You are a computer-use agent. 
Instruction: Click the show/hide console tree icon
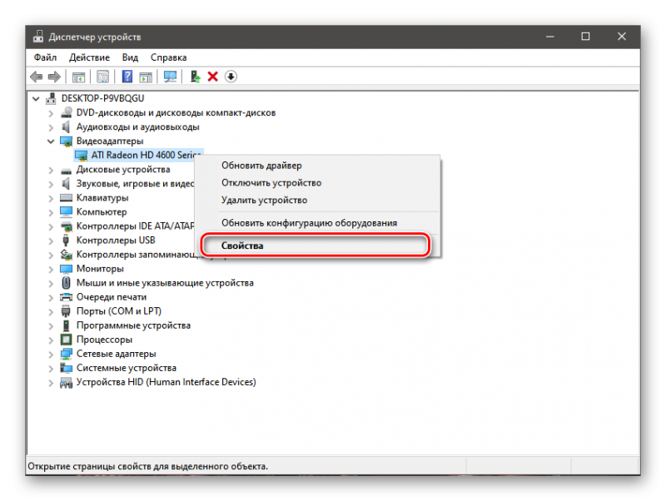tap(78, 77)
